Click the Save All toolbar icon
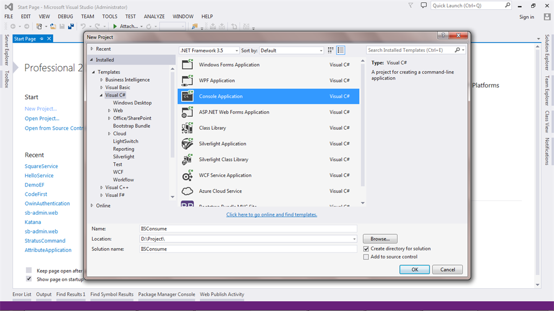This screenshot has width=554, height=311. point(71,26)
